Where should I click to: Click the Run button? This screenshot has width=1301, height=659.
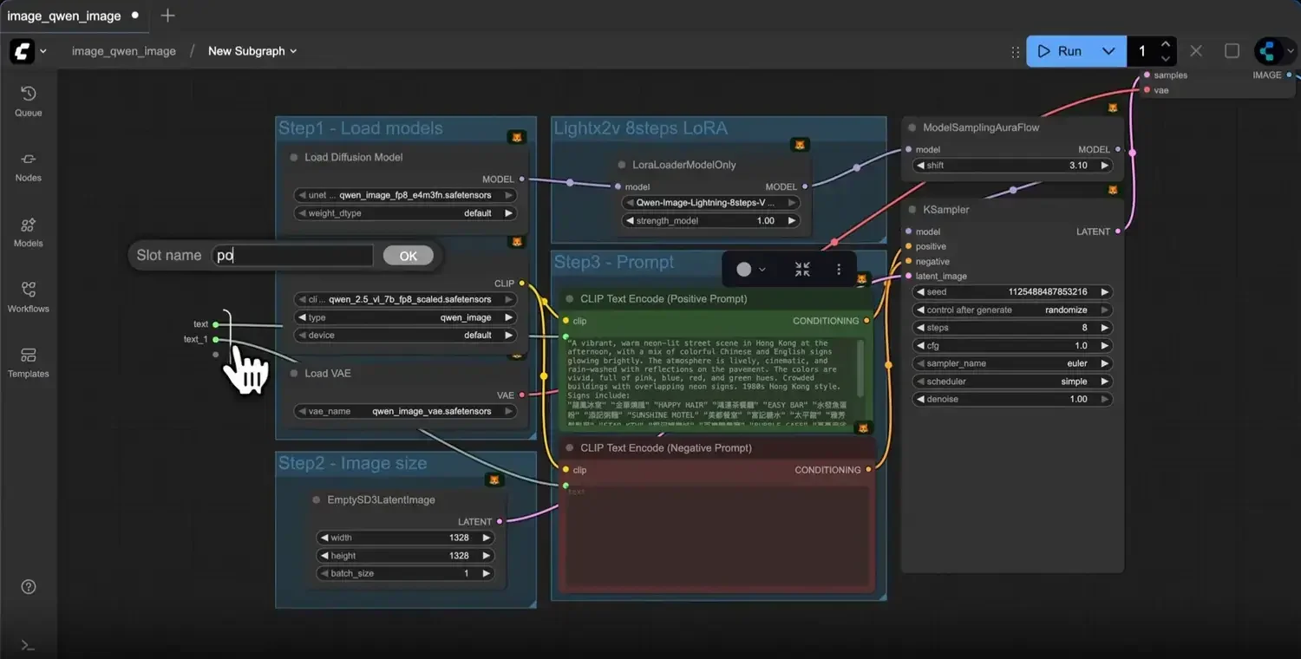[x=1060, y=51]
